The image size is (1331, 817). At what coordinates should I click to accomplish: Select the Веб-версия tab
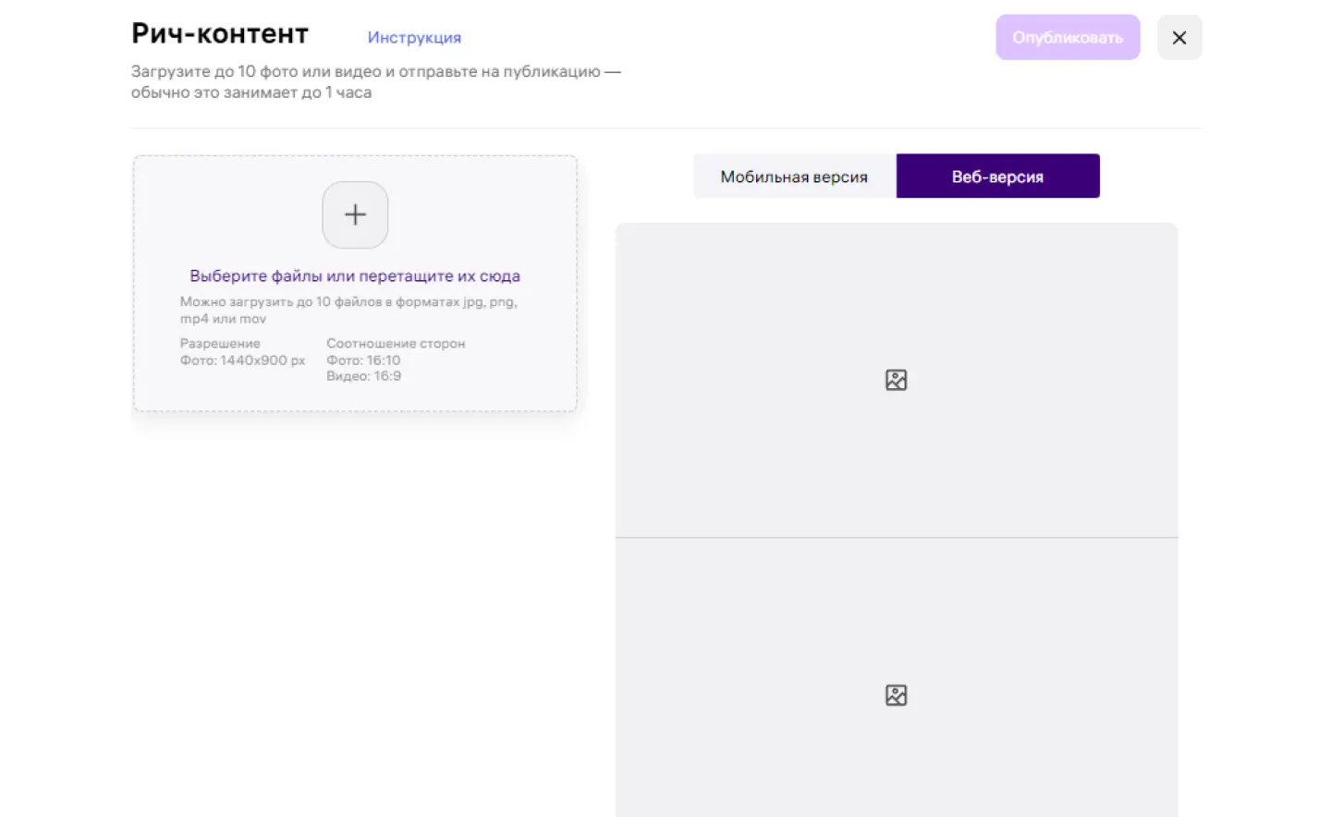(998, 176)
